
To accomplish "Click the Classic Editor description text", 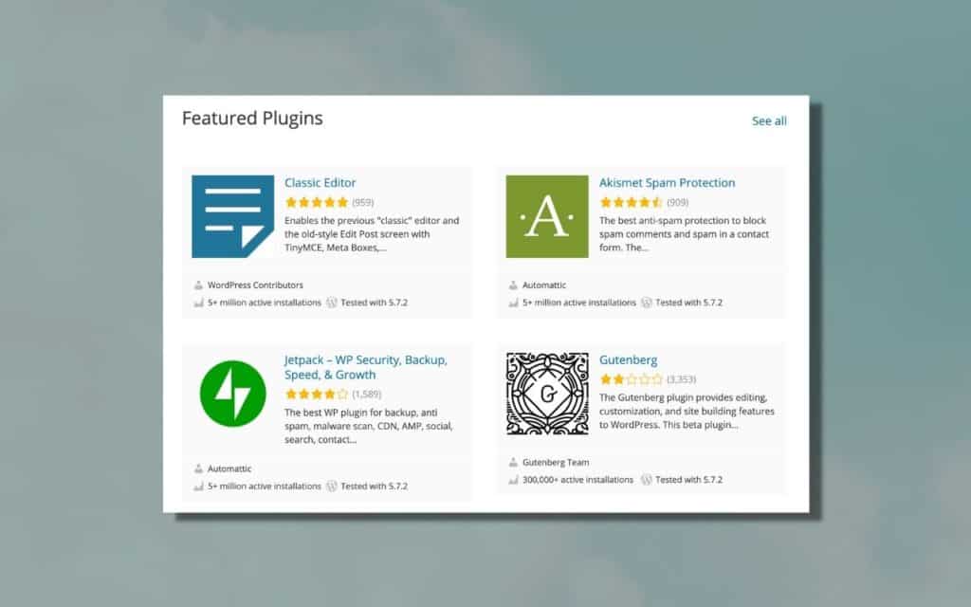I will coord(372,234).
